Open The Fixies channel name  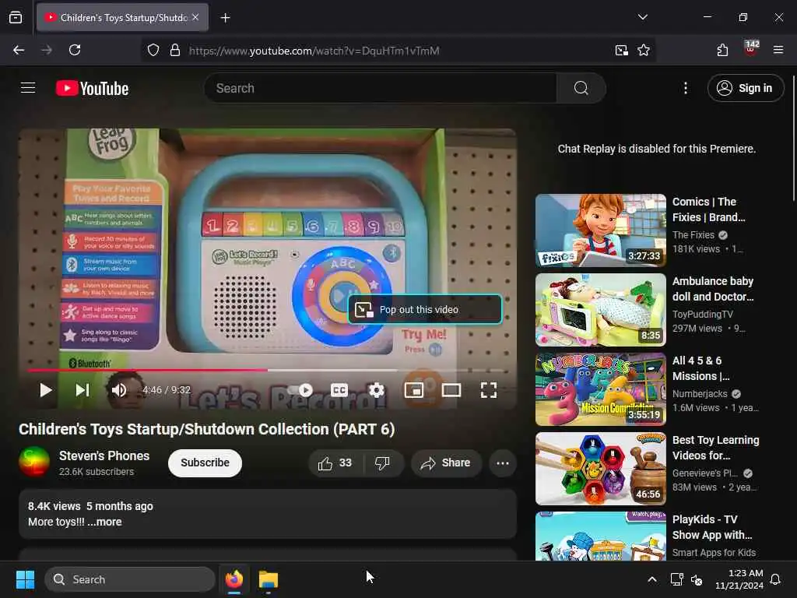click(x=693, y=235)
